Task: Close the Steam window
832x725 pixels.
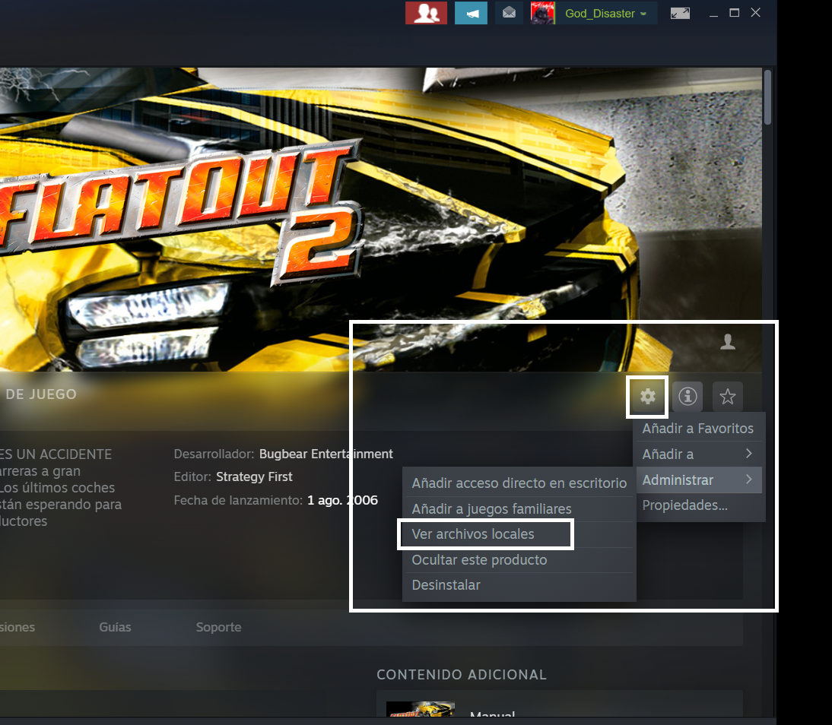Action: pyautogui.click(x=756, y=13)
